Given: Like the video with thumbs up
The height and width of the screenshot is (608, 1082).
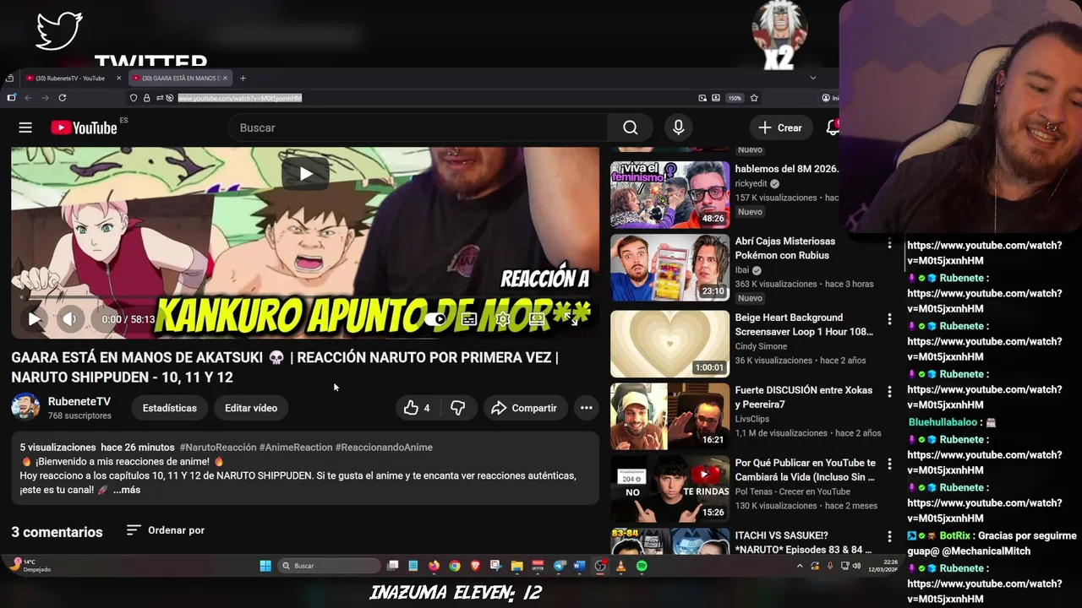Looking at the screenshot, I should (418, 408).
